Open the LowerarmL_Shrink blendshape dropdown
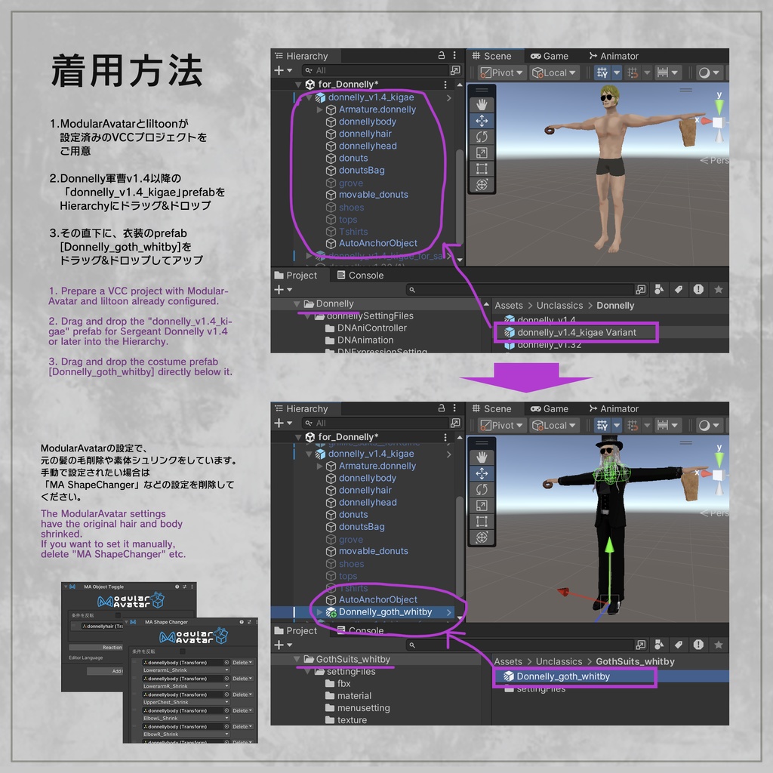This screenshot has height=773, width=773. (x=186, y=670)
